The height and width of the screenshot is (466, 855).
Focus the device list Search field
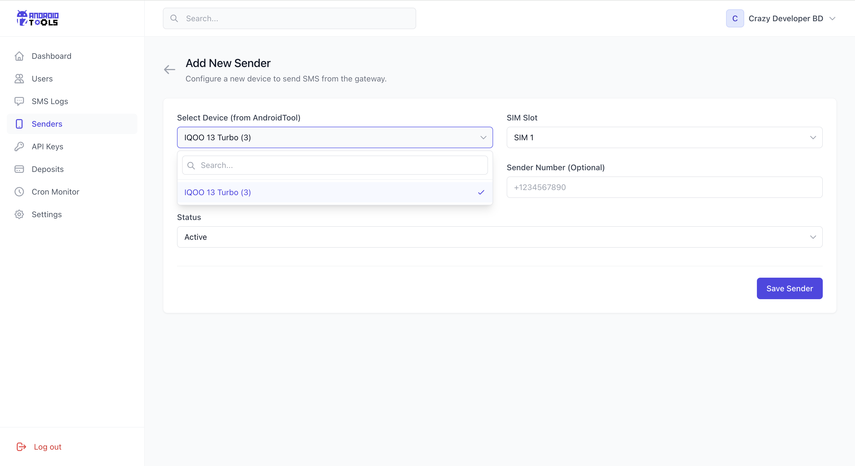(335, 165)
